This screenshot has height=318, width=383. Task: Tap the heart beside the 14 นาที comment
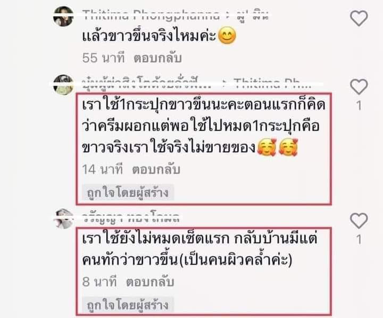point(359,87)
